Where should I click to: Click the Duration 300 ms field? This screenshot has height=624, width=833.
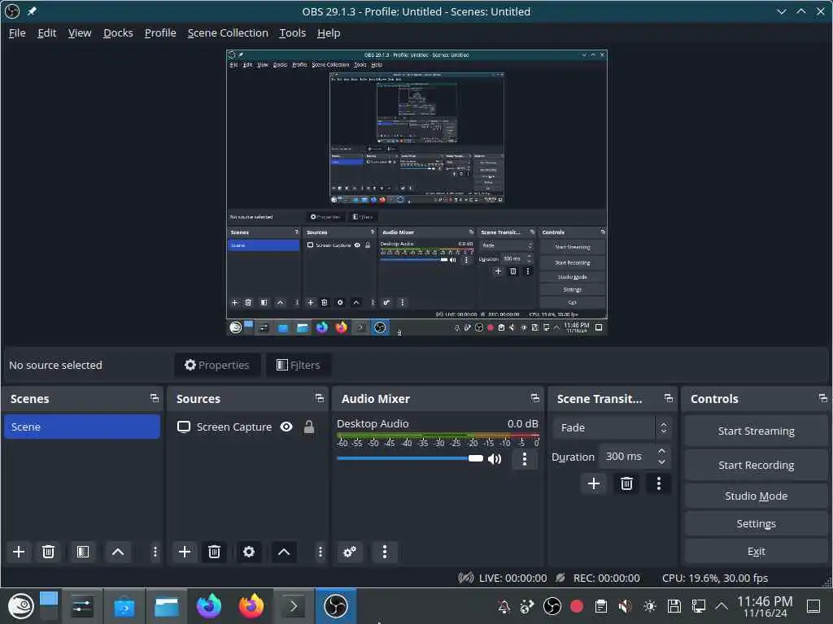point(635,457)
